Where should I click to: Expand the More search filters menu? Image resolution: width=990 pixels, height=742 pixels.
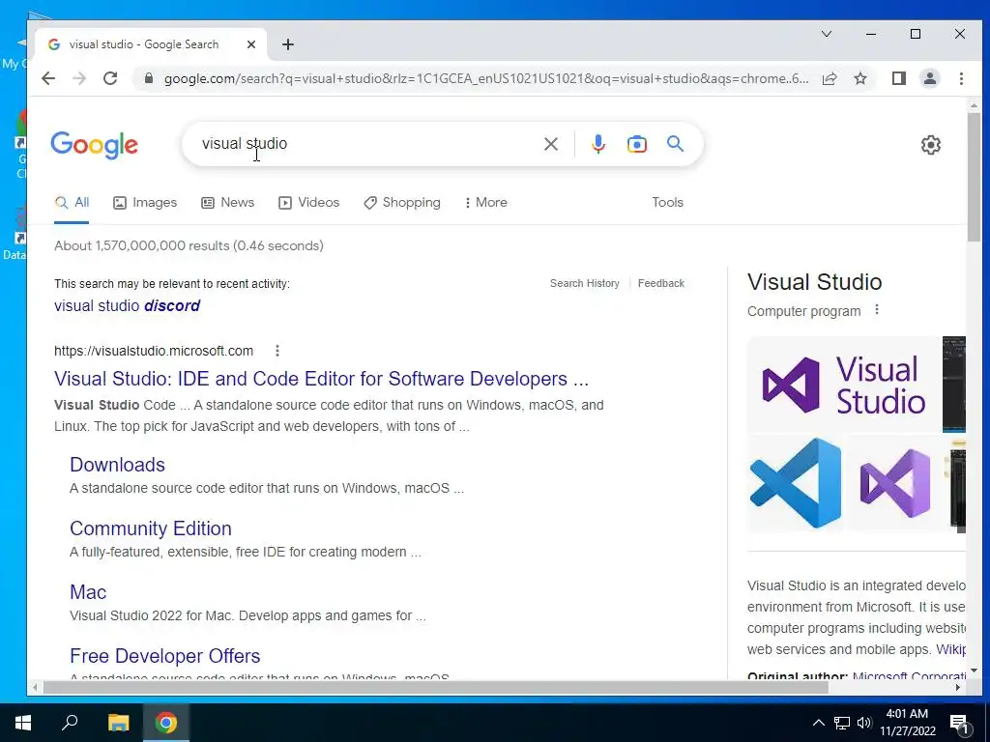(485, 203)
